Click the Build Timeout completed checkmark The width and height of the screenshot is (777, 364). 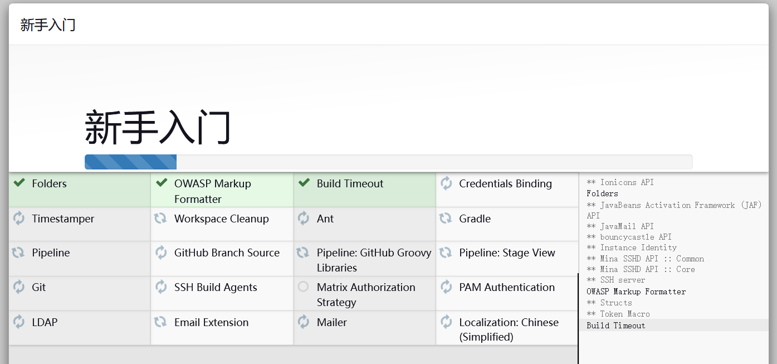point(304,183)
